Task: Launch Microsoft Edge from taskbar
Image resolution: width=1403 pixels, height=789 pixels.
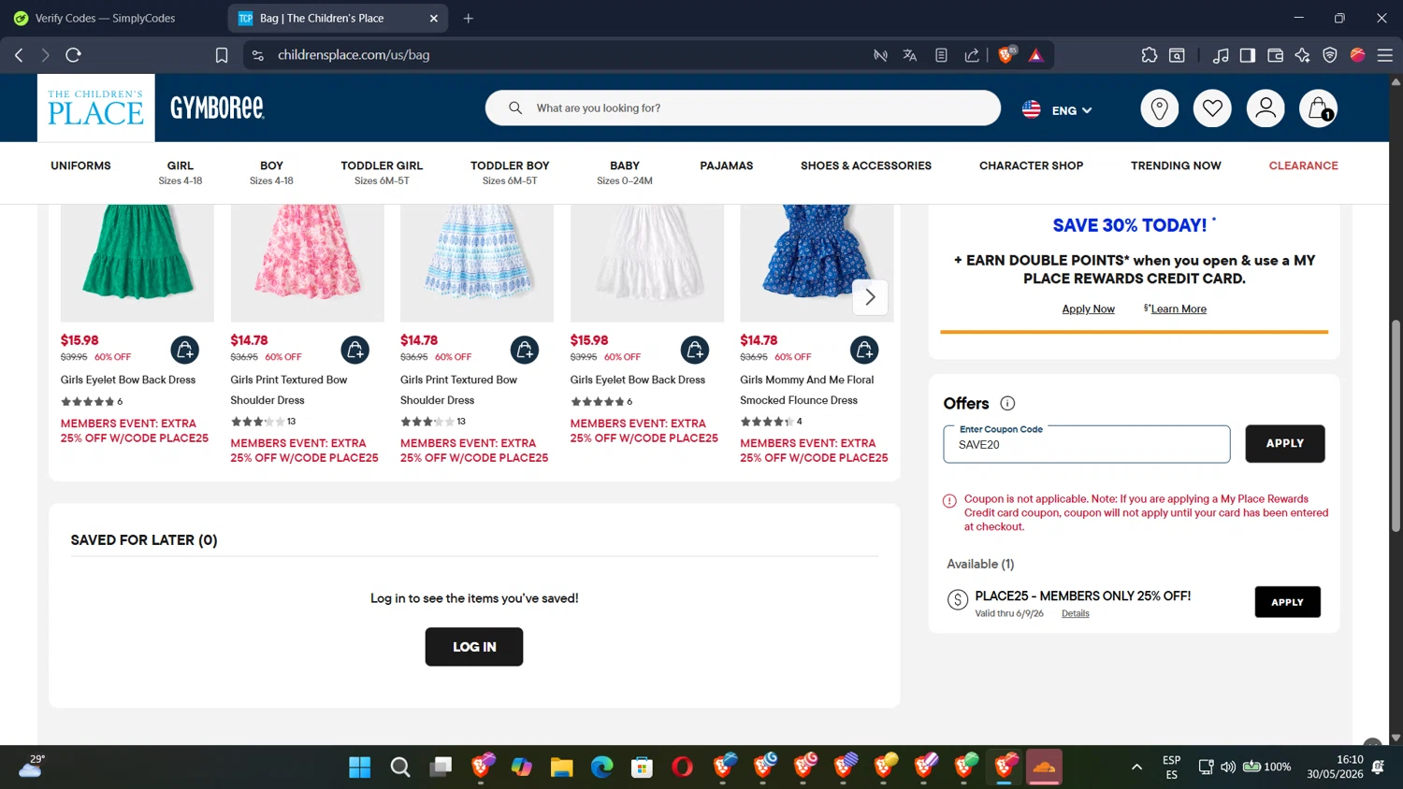Action: [601, 767]
